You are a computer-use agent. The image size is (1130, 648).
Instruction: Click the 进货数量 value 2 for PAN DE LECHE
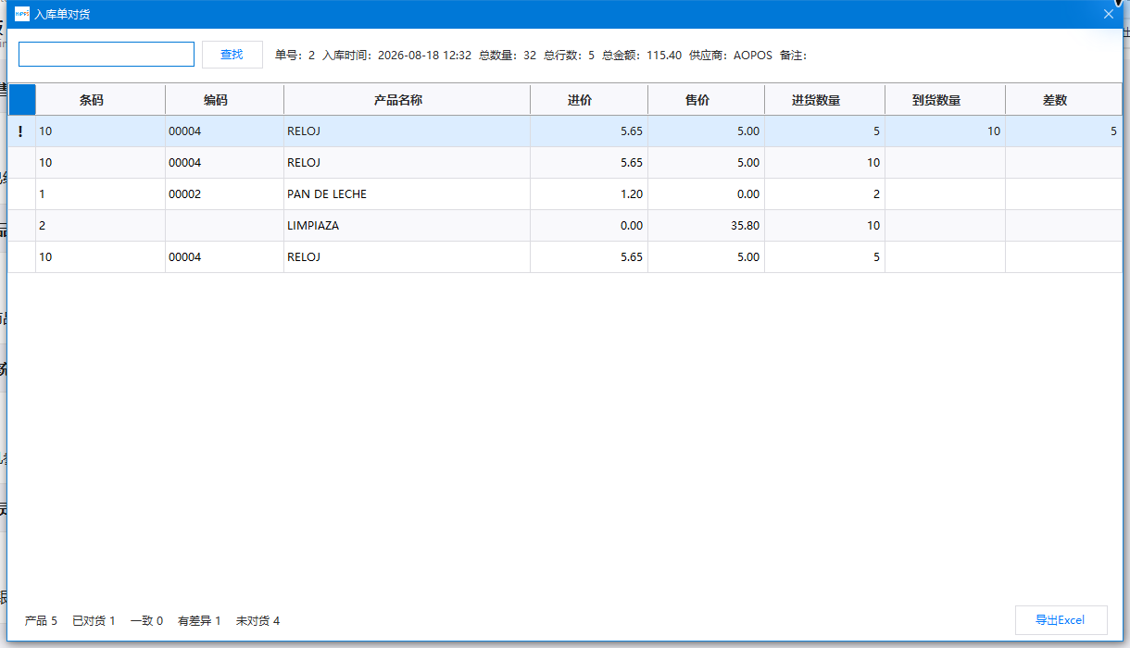[x=824, y=194]
